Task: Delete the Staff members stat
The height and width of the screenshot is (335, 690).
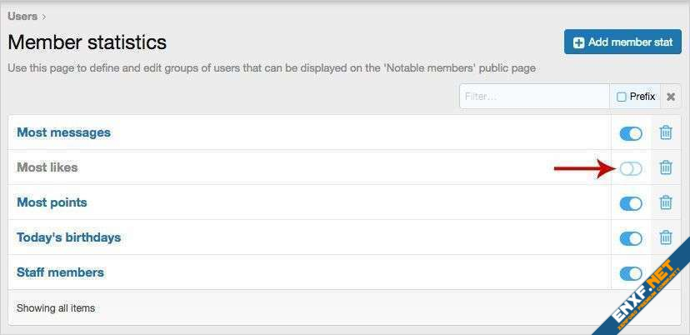Action: (x=666, y=272)
